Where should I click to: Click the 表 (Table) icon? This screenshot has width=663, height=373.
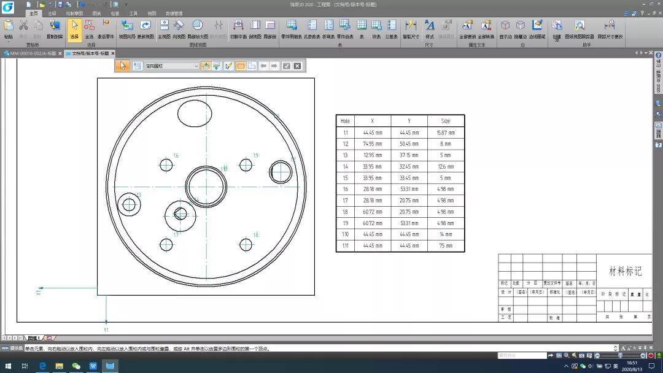coord(362,29)
